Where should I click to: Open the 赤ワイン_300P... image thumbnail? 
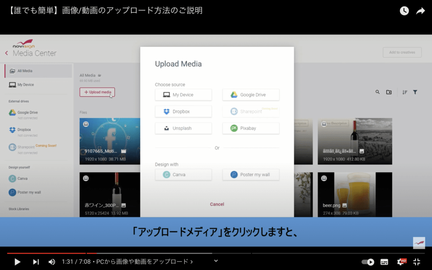coord(109,195)
